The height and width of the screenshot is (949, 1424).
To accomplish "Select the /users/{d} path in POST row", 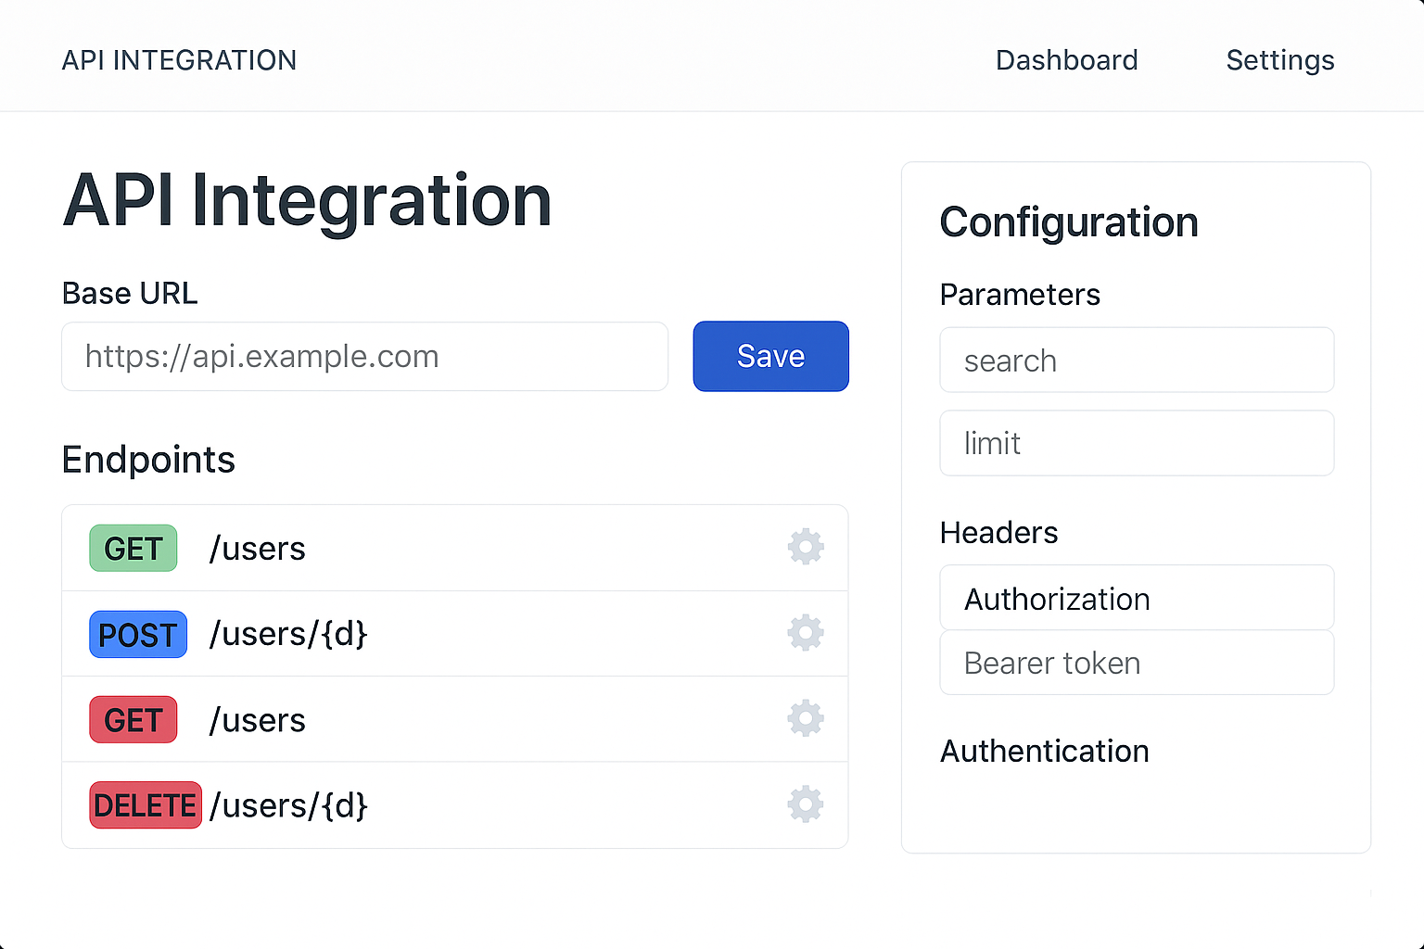I will 288,634.
